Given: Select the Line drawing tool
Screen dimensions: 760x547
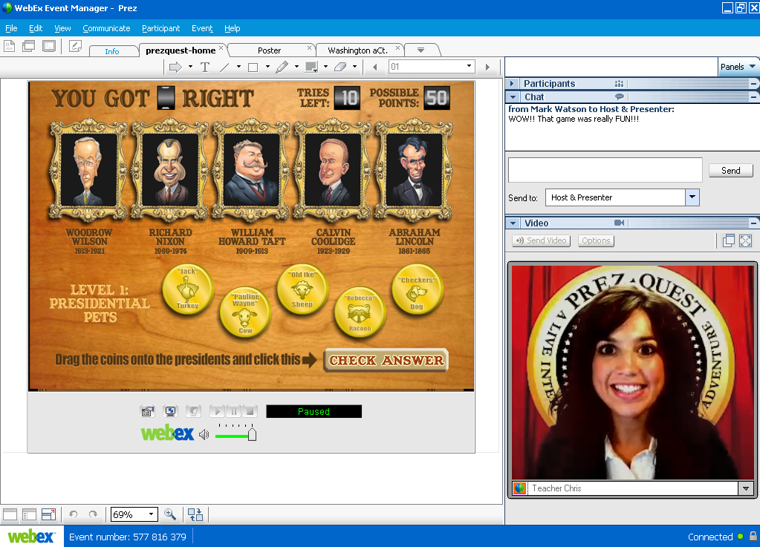Looking at the screenshot, I should [224, 68].
